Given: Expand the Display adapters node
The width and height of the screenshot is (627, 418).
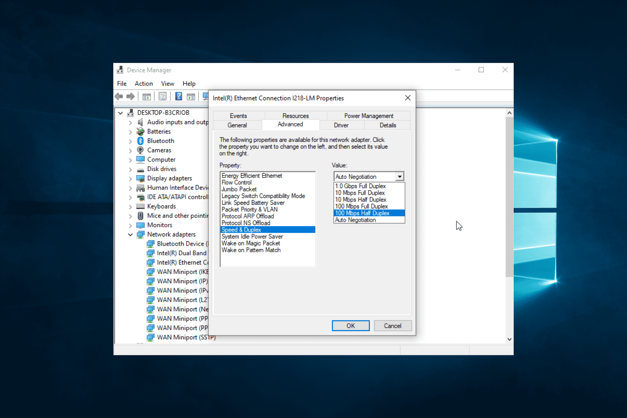Looking at the screenshot, I should [130, 179].
